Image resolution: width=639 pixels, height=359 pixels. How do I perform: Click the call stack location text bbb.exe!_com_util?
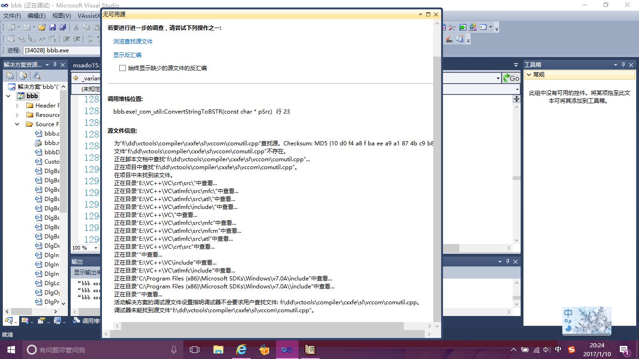(201, 112)
